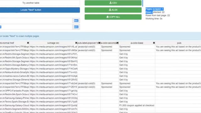Screen dimensions: 201x113
Task: Copy all scraped rows
Action: point(113,17)
